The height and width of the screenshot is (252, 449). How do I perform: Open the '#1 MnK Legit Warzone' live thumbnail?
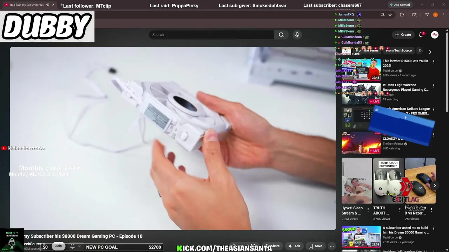(x=361, y=94)
